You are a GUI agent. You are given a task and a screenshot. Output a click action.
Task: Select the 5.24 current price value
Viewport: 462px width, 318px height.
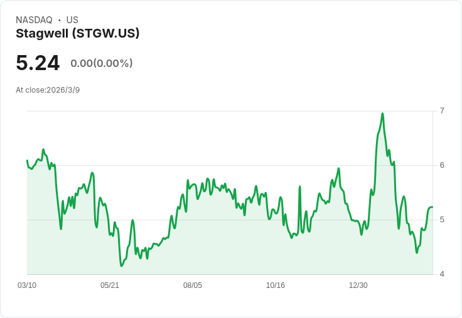click(x=38, y=63)
